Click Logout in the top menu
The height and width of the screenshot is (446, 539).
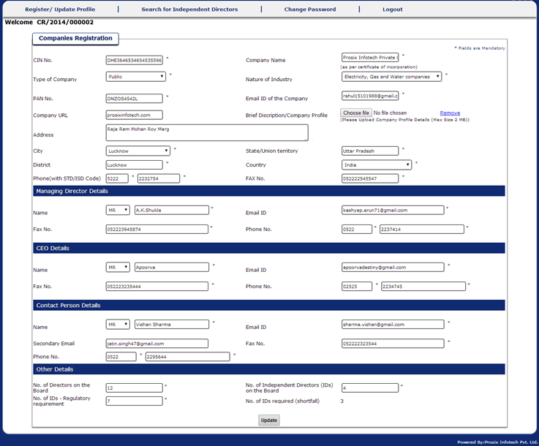(392, 10)
